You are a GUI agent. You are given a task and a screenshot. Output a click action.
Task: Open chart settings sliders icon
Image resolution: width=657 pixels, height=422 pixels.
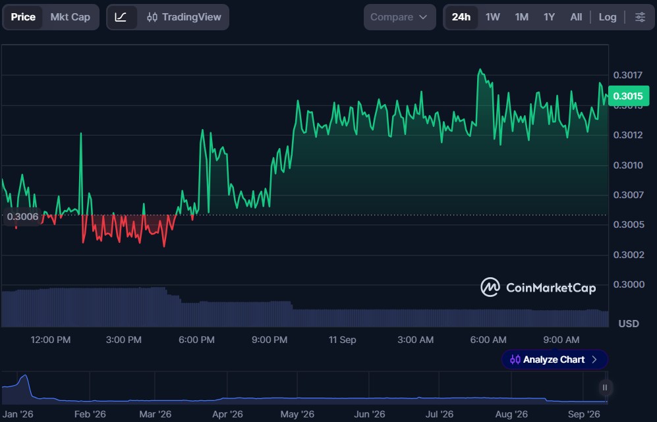(640, 17)
